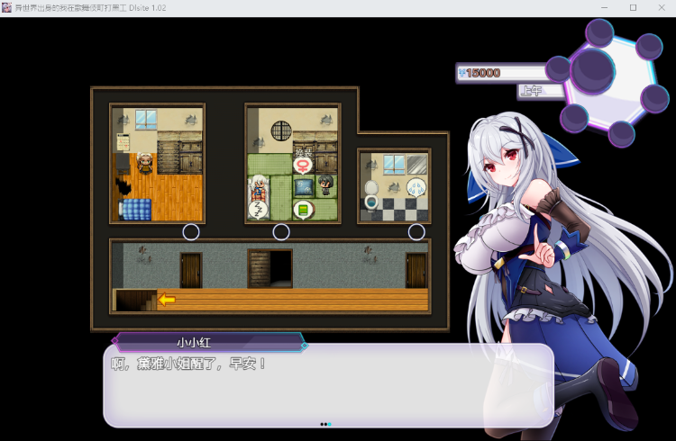Maximize the game window
This screenshot has height=441, width=676.
point(633,8)
